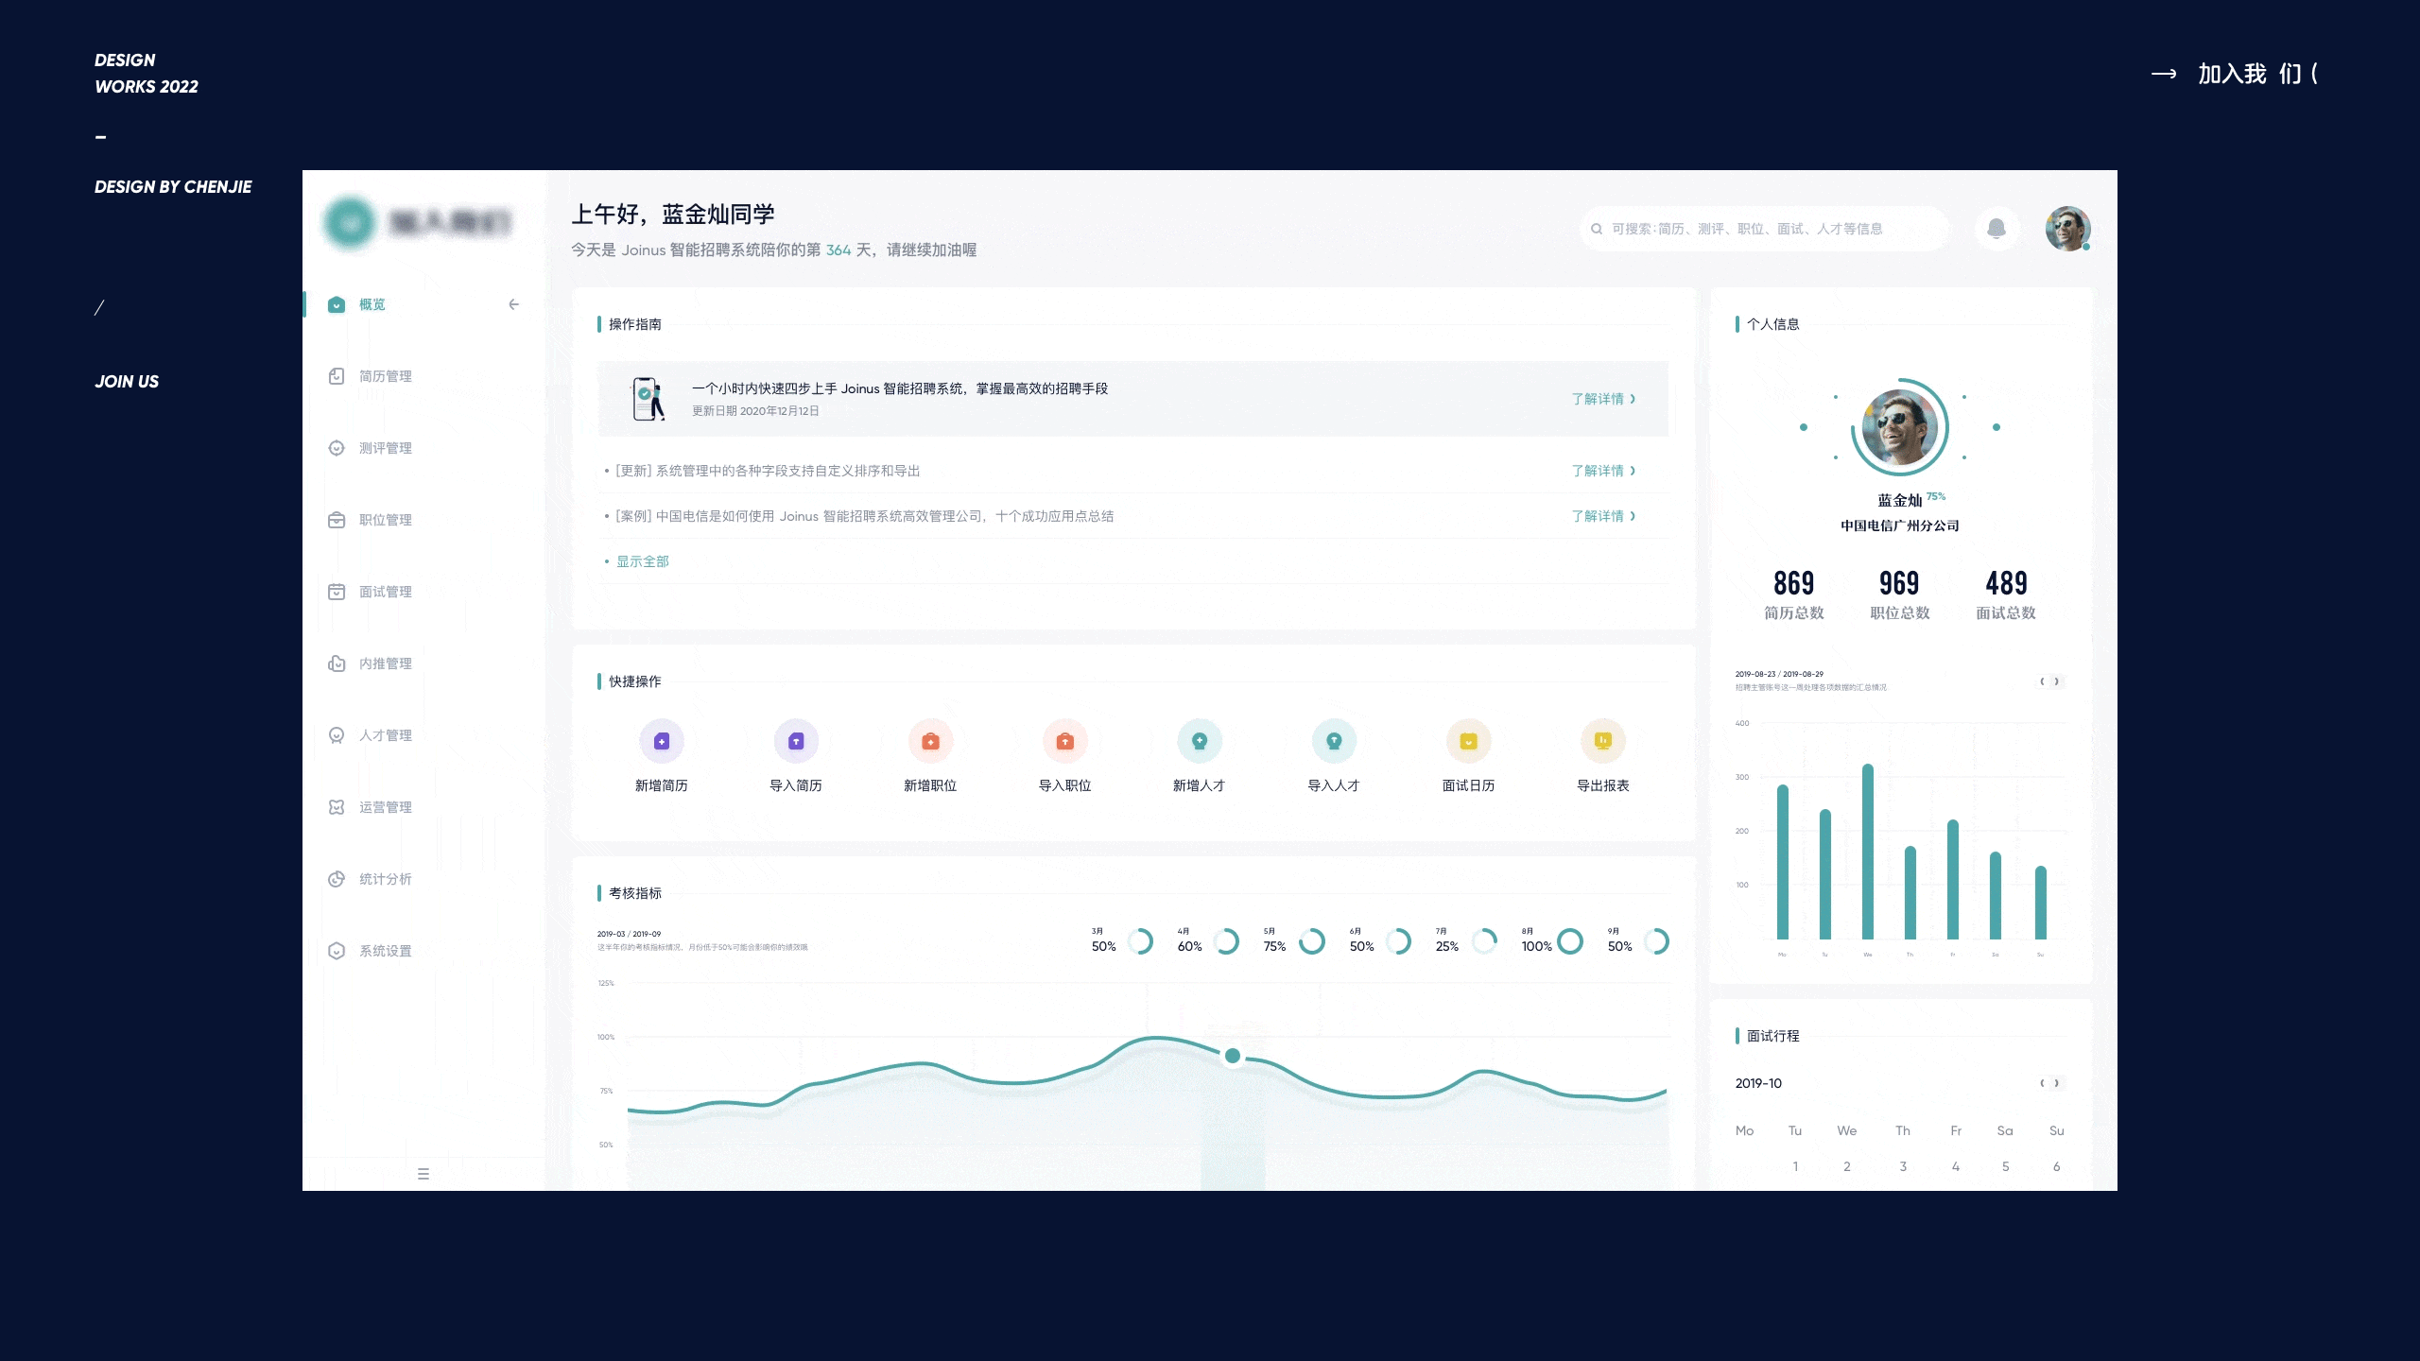This screenshot has width=2420, height=1361.
Task: Go to previous month in 面试行程
Action: [x=2042, y=1083]
